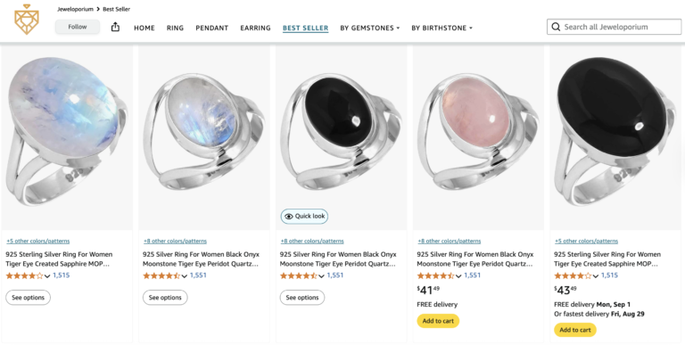Select the EARRING tab
685x345 pixels.
coord(255,28)
